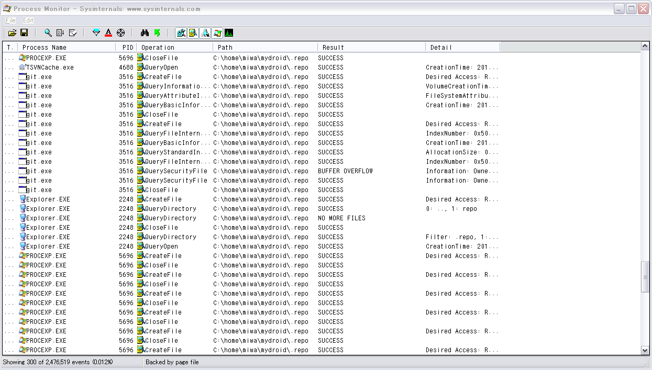Image resolution: width=652 pixels, height=370 pixels.
Task: Toggle Show Process and Thread Activity button
Action: 217,33
